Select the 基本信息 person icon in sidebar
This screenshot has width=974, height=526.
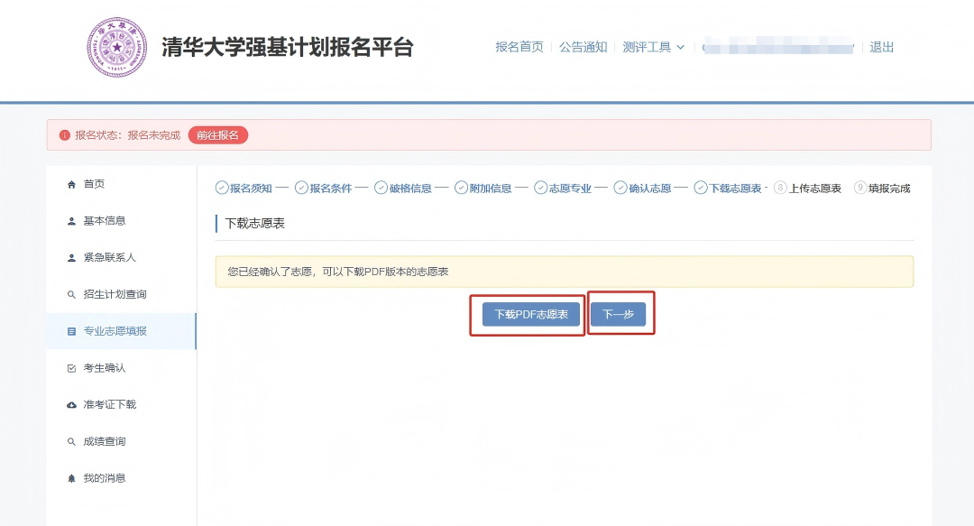[71, 221]
